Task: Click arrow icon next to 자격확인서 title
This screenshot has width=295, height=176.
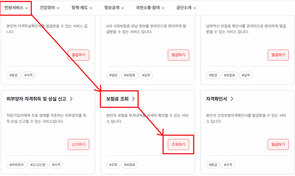Action: point(232,99)
